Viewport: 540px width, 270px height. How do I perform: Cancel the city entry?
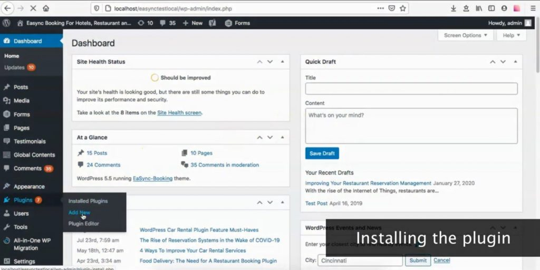click(441, 260)
